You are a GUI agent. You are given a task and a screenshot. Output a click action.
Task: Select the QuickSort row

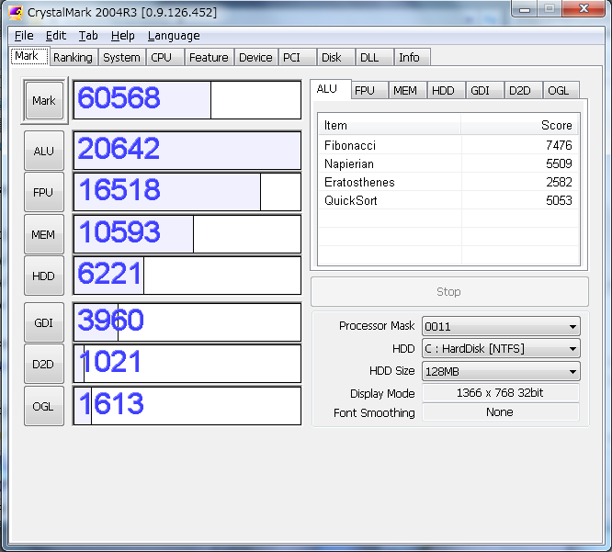[448, 200]
